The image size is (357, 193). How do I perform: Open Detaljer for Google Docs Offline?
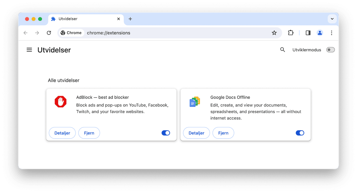(x=196, y=133)
